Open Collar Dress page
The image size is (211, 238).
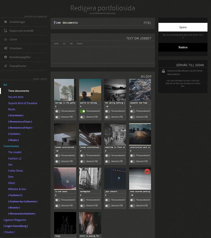tap(15, 171)
